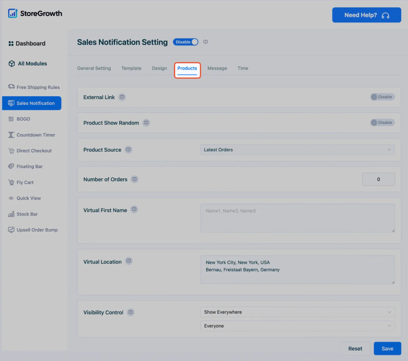Toggle the Sales Notification Setting switch
The height and width of the screenshot is (361, 408).
[186, 42]
